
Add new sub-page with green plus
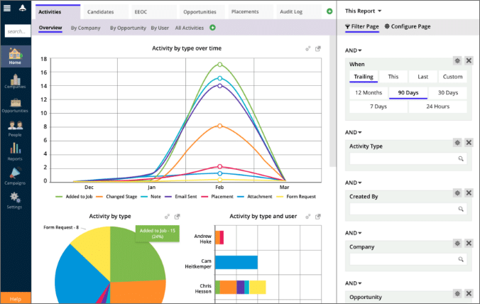pyautogui.click(x=212, y=28)
